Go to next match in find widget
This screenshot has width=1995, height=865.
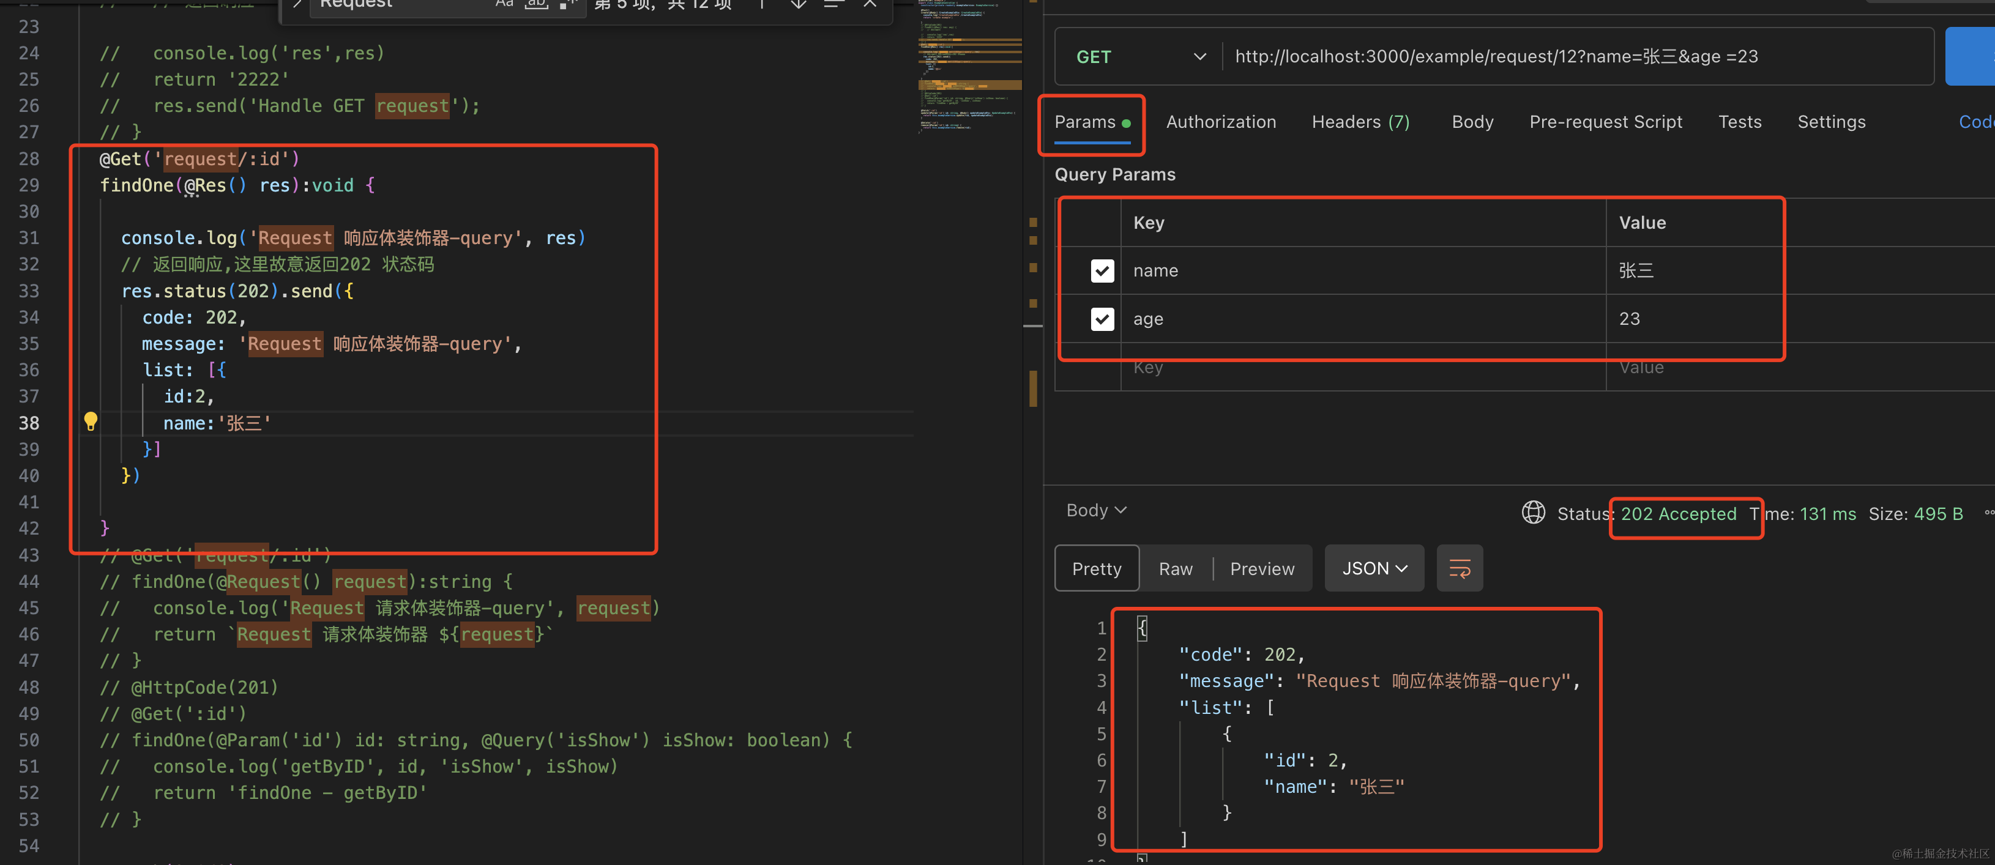[797, 4]
